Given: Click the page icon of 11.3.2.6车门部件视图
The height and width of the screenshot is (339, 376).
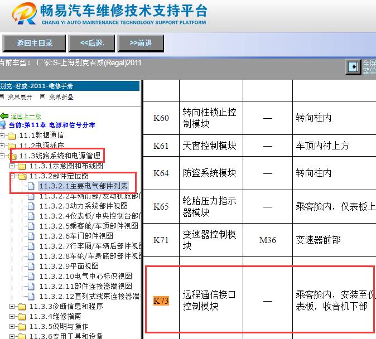Looking at the screenshot, I should pyautogui.click(x=31, y=236).
